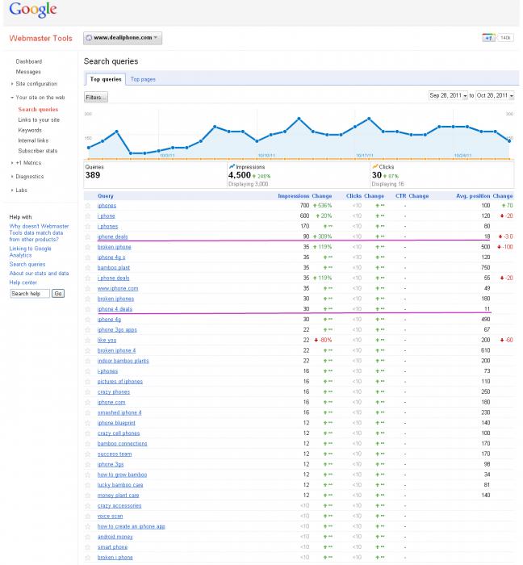The image size is (523, 565).
Task: Click the Impressions chart line icon
Action: (232, 166)
